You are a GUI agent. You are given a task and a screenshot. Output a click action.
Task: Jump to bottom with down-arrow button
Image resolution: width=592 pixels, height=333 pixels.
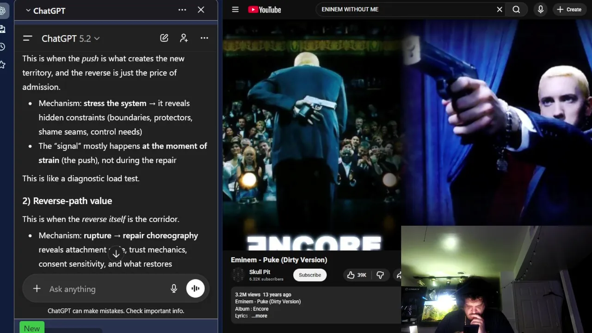[x=116, y=253]
